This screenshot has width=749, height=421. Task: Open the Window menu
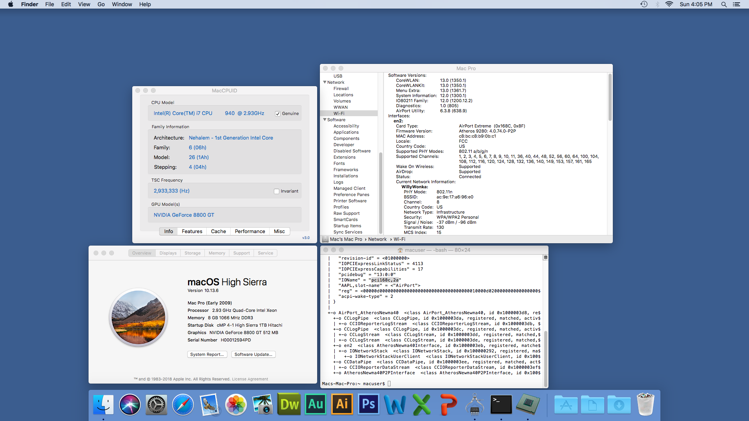click(122, 4)
